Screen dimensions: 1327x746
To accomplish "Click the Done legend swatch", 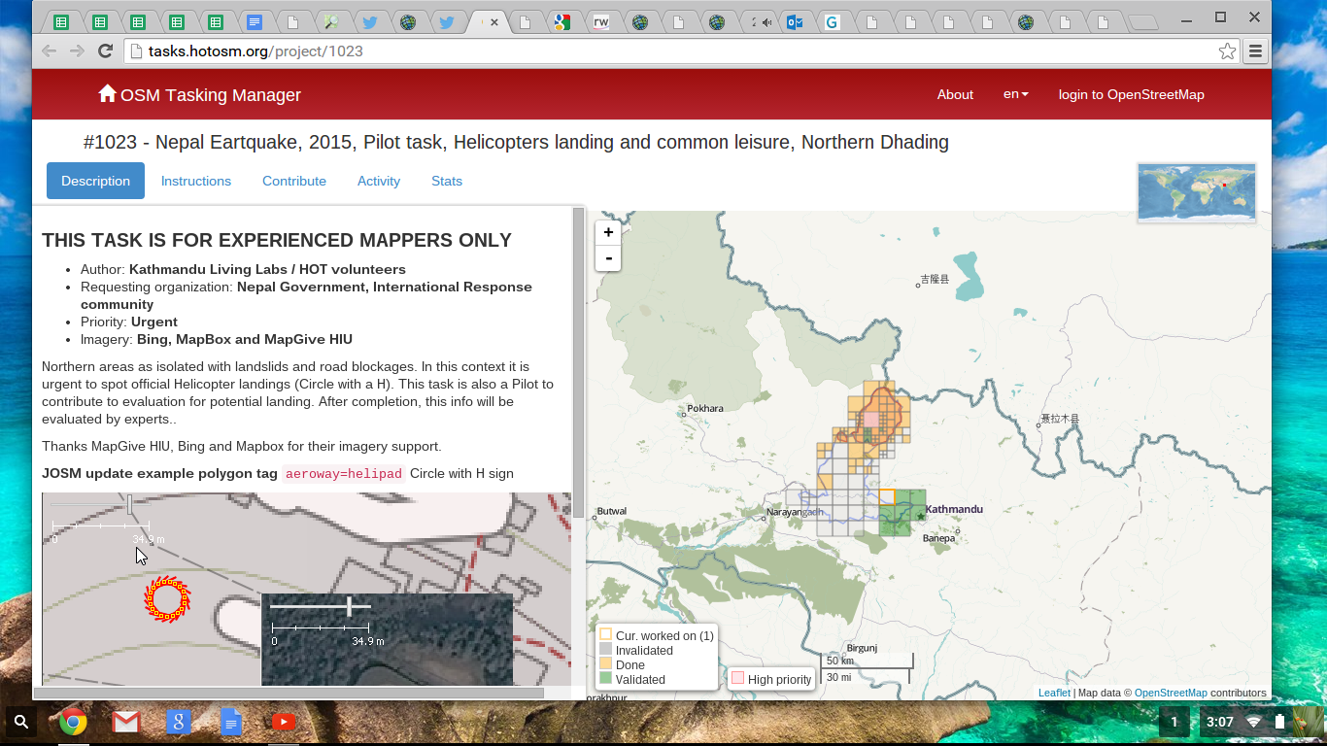I will 605,663.
